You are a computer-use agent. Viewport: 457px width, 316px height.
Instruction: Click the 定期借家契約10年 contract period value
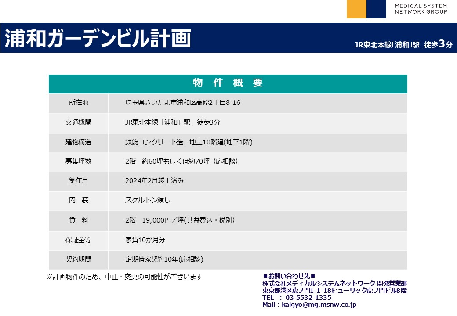(x=164, y=259)
